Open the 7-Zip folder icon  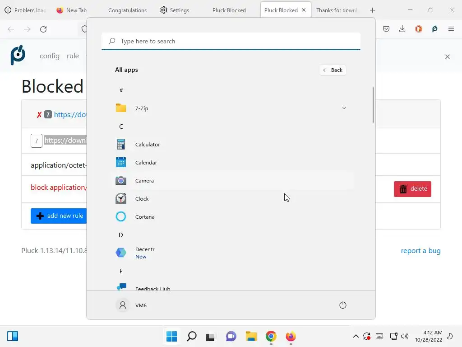pyautogui.click(x=121, y=108)
